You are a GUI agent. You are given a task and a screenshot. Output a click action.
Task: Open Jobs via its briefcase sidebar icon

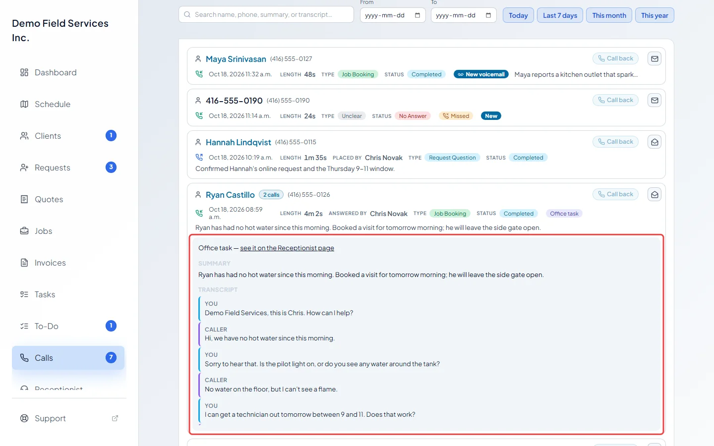pyautogui.click(x=24, y=231)
